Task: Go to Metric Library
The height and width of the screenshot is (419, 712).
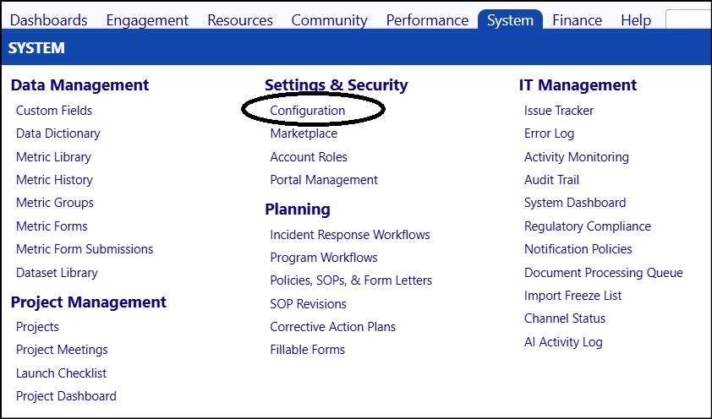Action: 53,157
